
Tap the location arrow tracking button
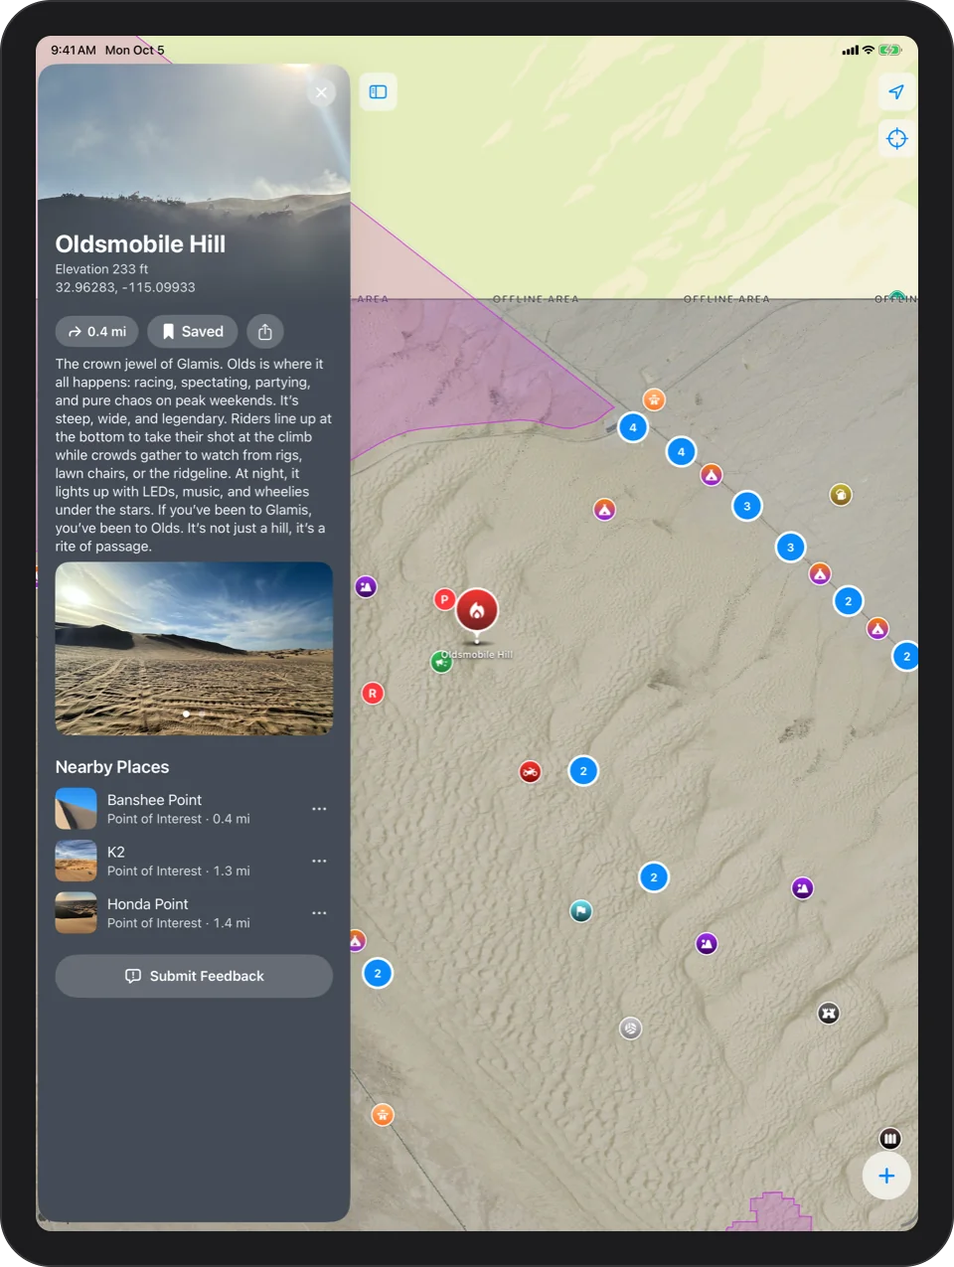[896, 91]
